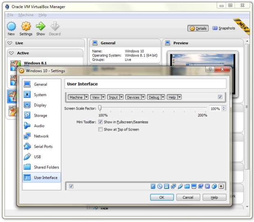254x222 pixels.
Task: Go to the Network settings category
Action: click(41, 136)
